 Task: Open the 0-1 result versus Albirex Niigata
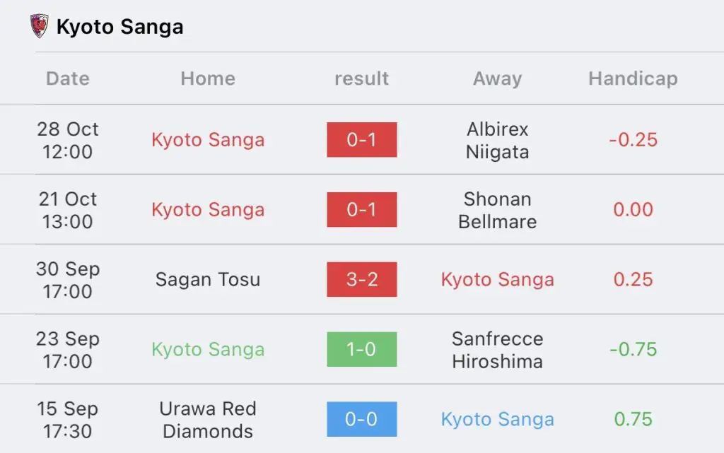[361, 140]
